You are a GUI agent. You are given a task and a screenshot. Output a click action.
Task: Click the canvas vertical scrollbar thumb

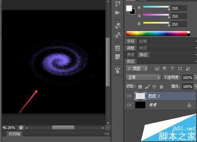(108, 62)
